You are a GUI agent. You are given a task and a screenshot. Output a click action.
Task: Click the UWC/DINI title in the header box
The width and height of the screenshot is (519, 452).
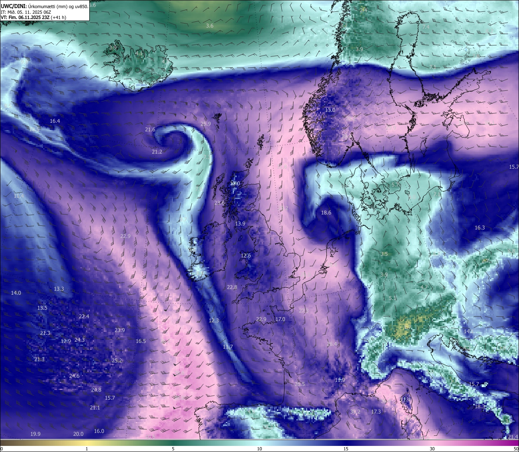pyautogui.click(x=13, y=6)
